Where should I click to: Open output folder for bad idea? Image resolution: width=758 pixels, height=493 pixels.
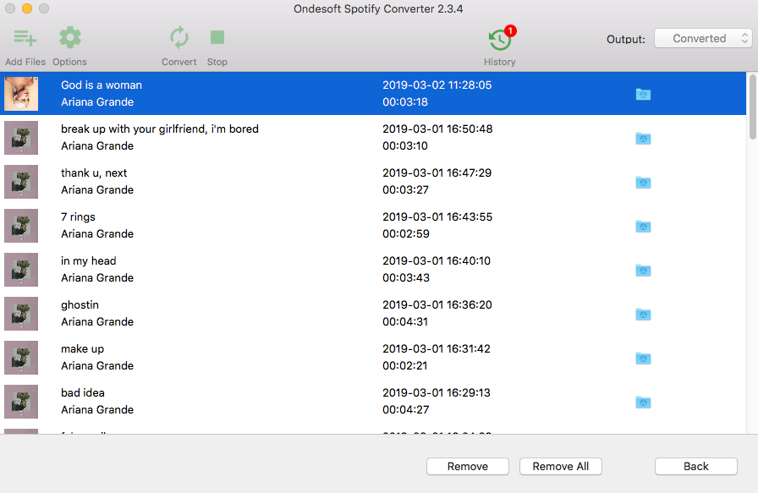[643, 403]
